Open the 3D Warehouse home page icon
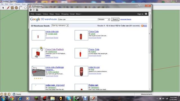The height and width of the screenshot is (101, 180). (37, 10)
